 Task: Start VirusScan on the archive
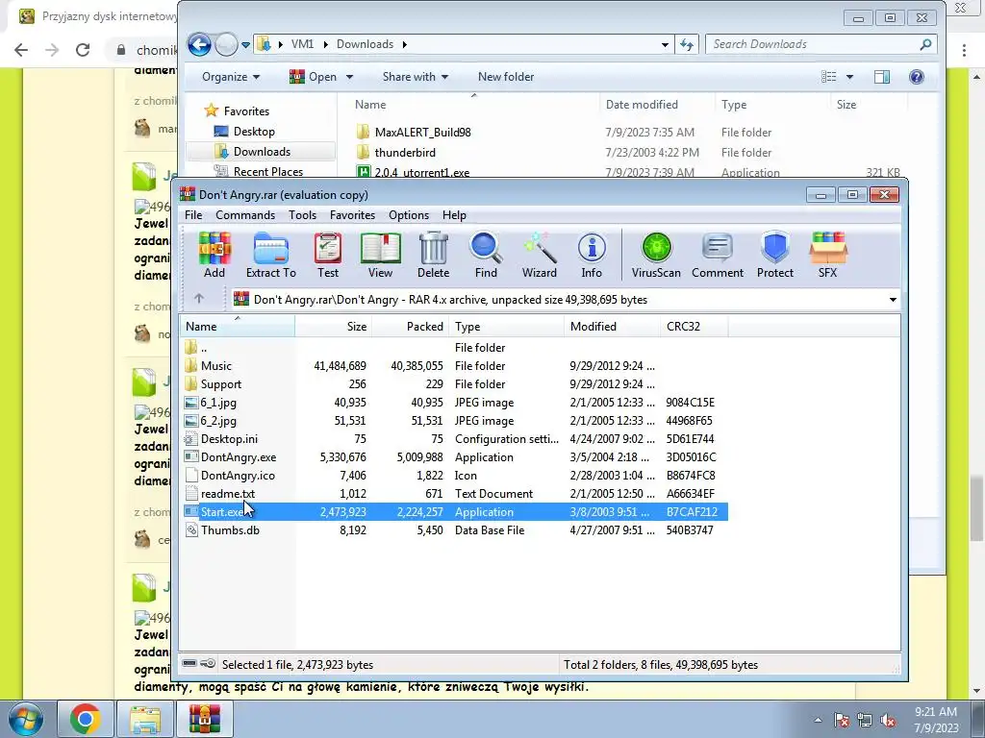pos(656,255)
